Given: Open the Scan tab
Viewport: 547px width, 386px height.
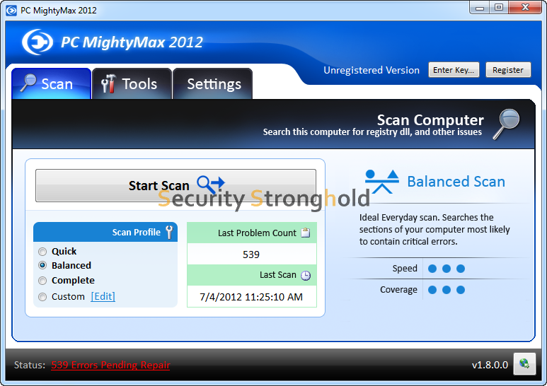Looking at the screenshot, I should 51,83.
